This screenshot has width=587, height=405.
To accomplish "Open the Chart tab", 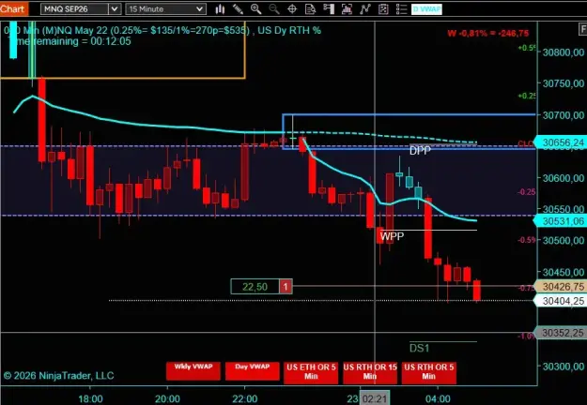I will [13, 8].
